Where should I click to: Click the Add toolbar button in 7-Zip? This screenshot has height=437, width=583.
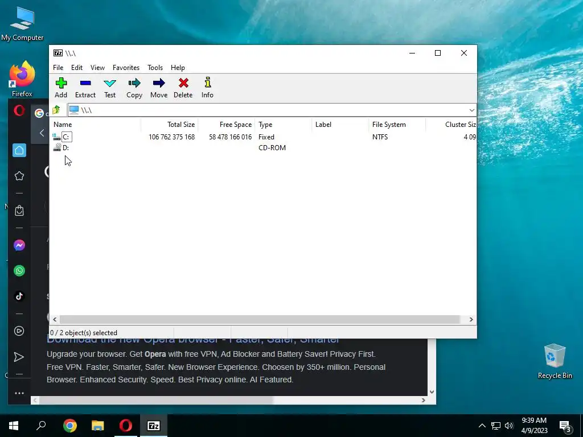(61, 88)
